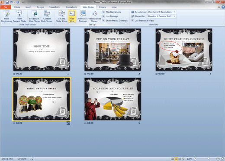Click the zoom slider handle
Screen dimensions: 225x161
tap(209, 158)
